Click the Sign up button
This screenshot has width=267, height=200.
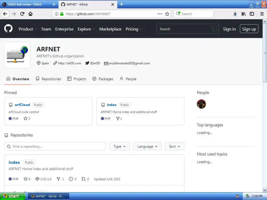coord(249,29)
